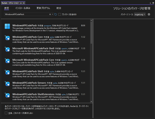The image size is (155, 119).
Task: Click version 8.0.6 of WindowsAPICodePack
Action: point(83,26)
